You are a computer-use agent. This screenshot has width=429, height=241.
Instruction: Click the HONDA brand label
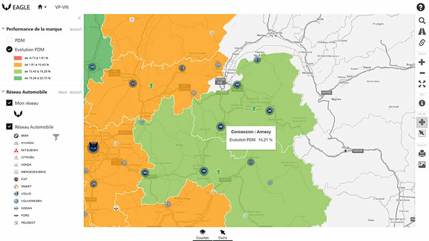tap(26, 164)
